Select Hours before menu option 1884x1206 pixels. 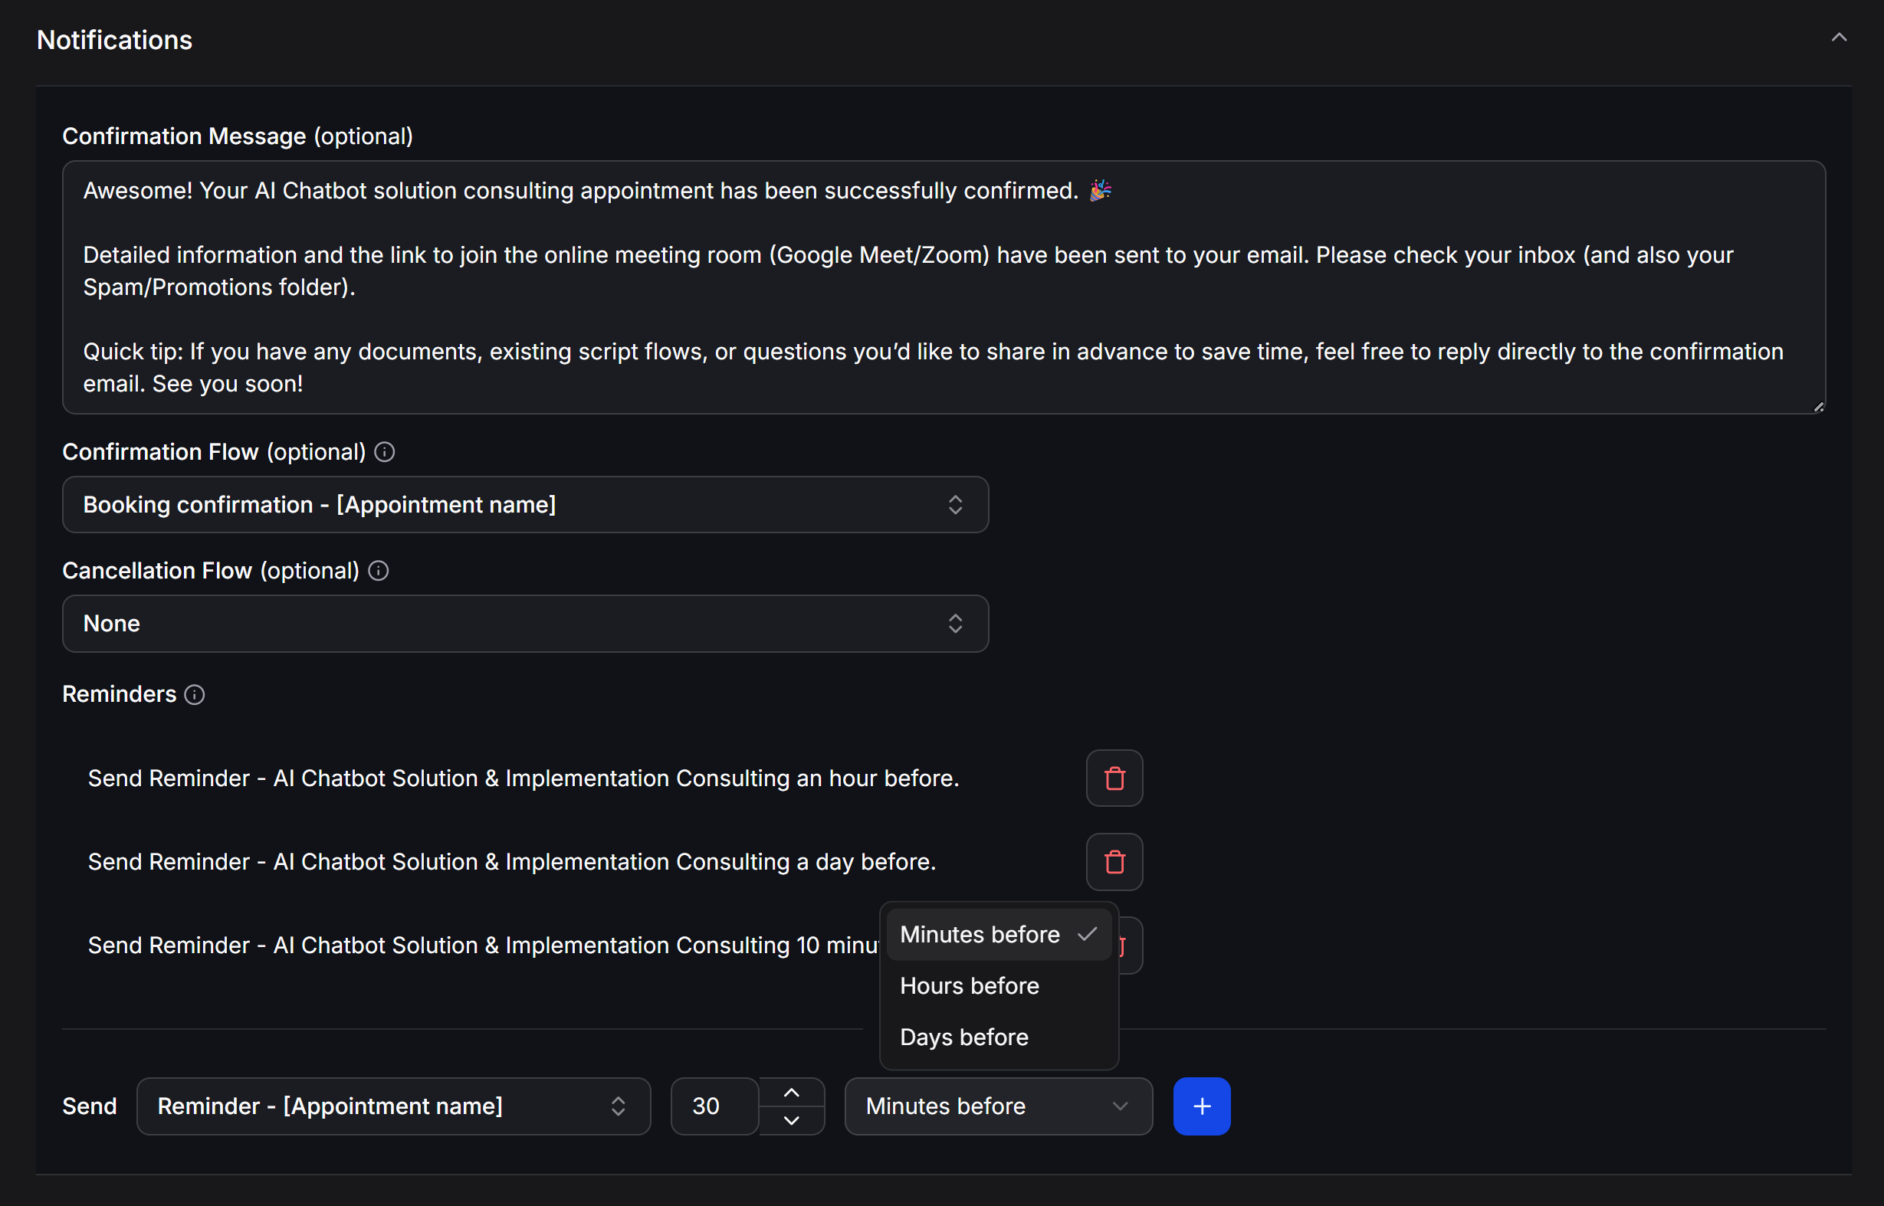(999, 985)
